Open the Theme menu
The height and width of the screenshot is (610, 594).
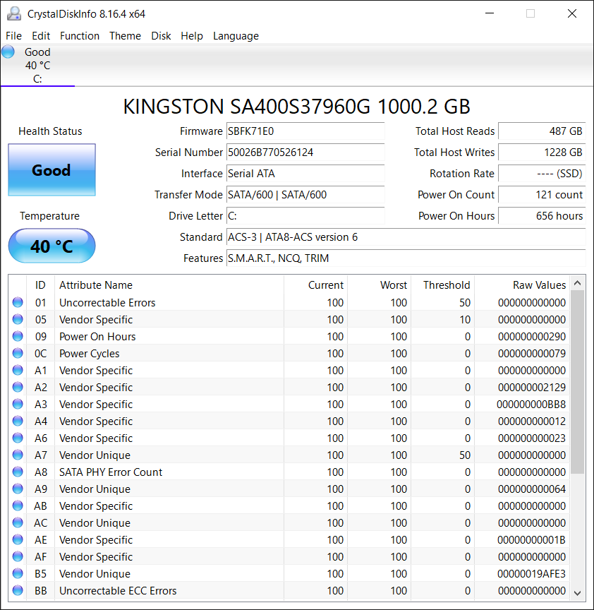click(125, 36)
